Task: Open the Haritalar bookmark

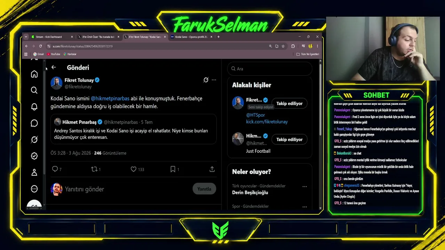Action: coord(70,54)
